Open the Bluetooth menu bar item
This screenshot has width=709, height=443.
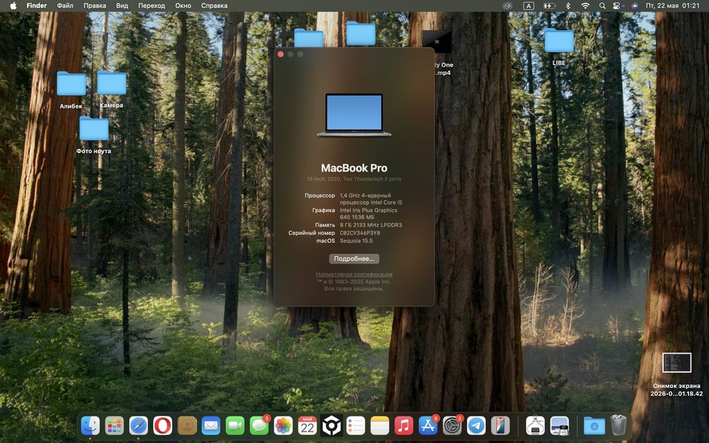[569, 6]
